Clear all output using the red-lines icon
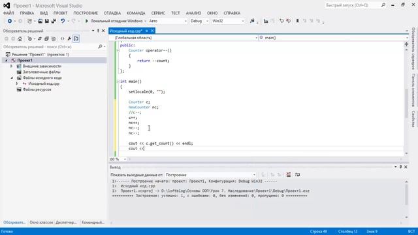Screen dimensions: 418x235 pyautogui.click(x=289, y=175)
